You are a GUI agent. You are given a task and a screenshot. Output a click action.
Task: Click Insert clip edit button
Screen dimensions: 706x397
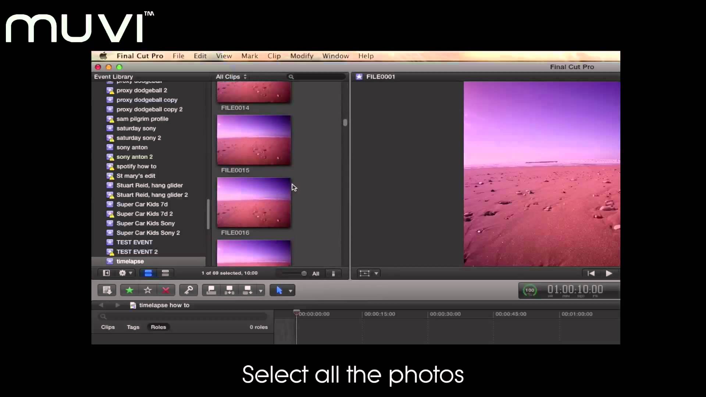coord(229,290)
